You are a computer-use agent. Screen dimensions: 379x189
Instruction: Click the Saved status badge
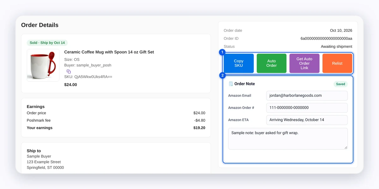click(x=340, y=84)
